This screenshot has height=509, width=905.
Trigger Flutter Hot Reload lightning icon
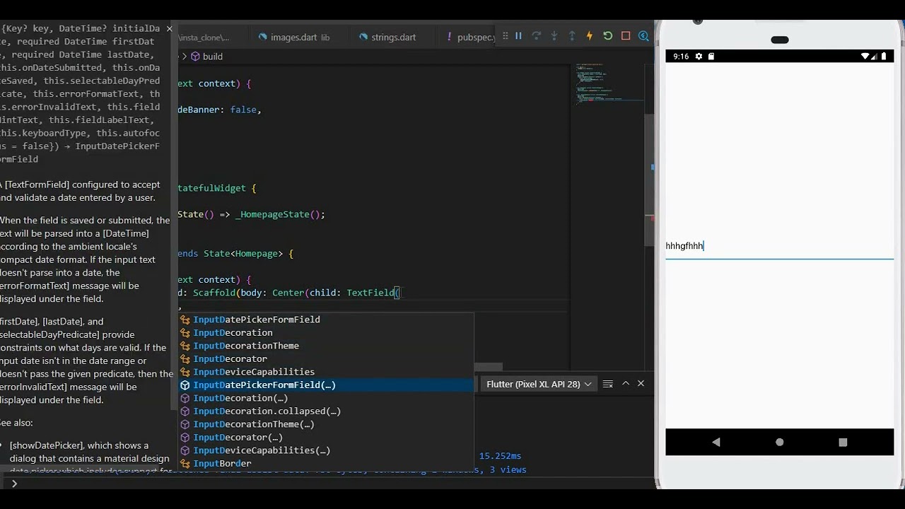coord(590,36)
